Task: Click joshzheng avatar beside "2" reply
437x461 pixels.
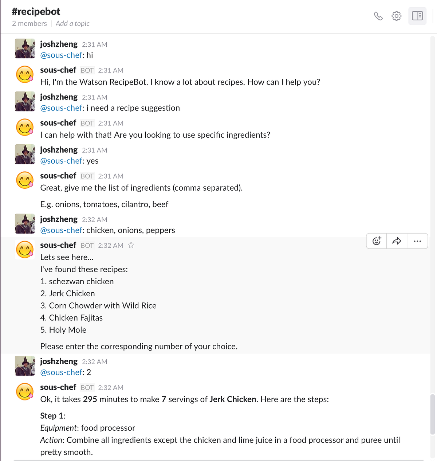Action: (25, 366)
